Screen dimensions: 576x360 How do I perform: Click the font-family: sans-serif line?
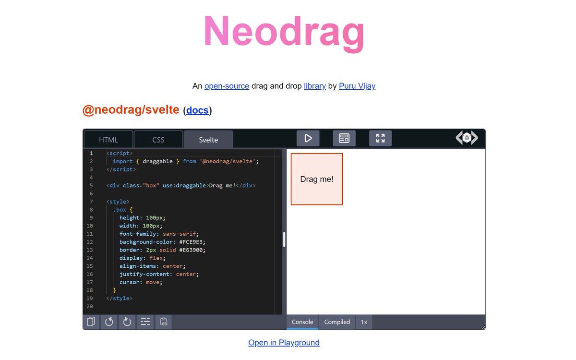pyautogui.click(x=159, y=234)
